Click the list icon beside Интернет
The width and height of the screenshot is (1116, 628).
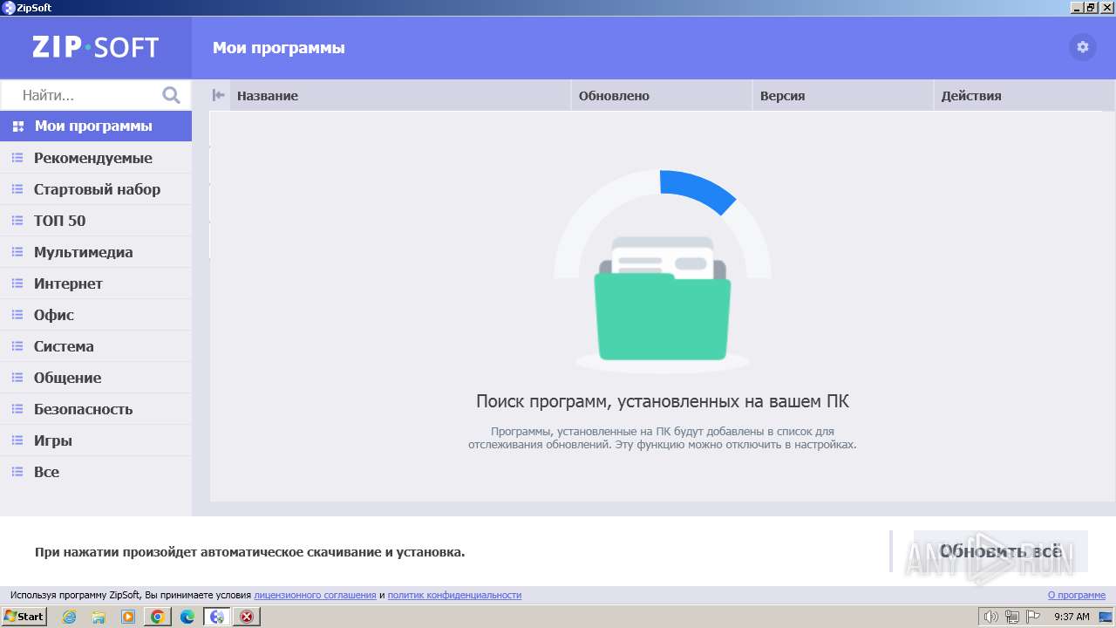tap(17, 283)
